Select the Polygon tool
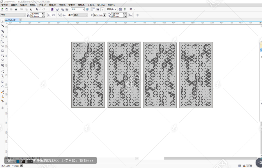Viewport: 262px width, 168px height. pos(2,60)
